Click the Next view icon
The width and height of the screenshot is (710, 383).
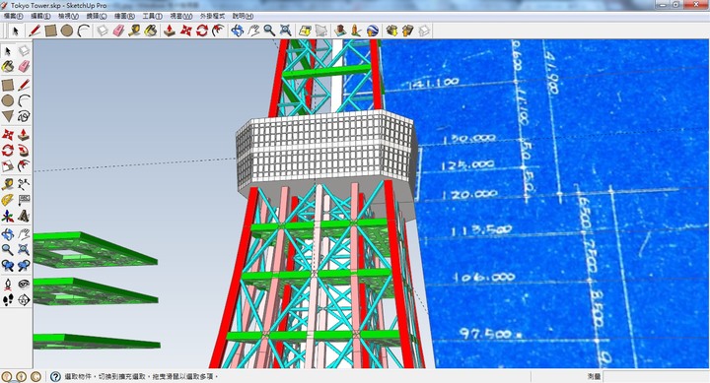[x=24, y=266]
